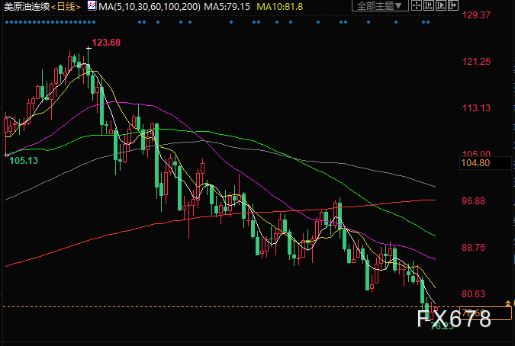Open the 全部主题 theme dropdown
The width and height of the screenshot is (515, 346).
[x=380, y=5]
